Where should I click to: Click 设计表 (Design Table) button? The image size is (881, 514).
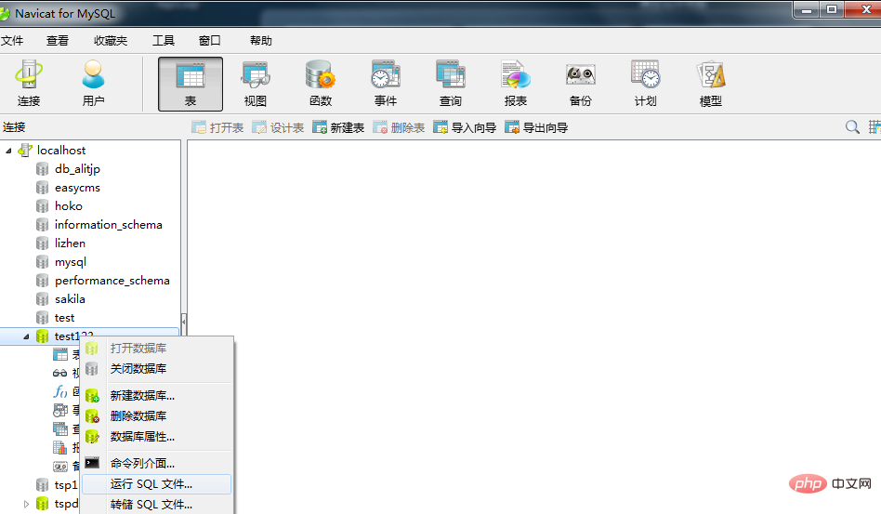(x=278, y=127)
